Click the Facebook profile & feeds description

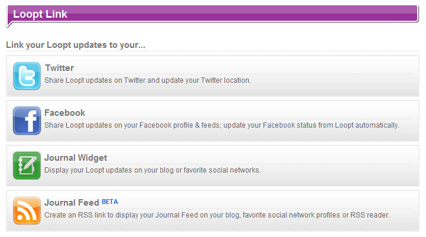coord(222,125)
